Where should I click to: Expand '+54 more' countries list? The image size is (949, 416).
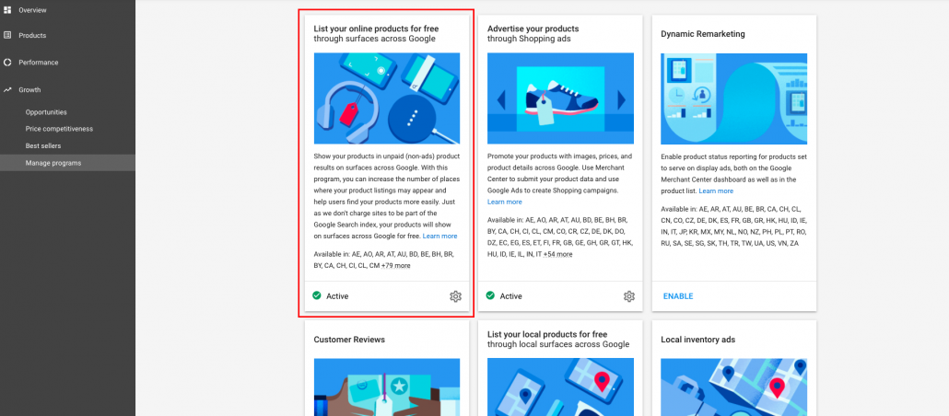557,255
